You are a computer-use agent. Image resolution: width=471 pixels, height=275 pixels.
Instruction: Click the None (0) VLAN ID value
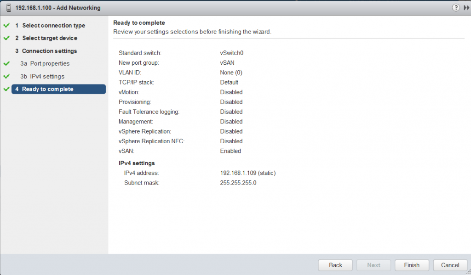pyautogui.click(x=231, y=73)
